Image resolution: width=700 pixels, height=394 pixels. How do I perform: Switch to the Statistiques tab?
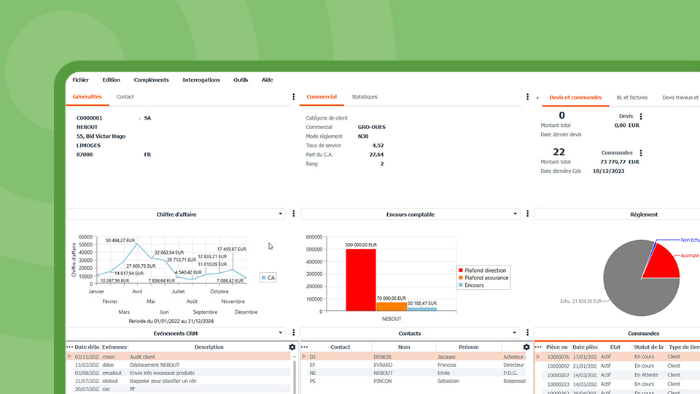point(365,97)
